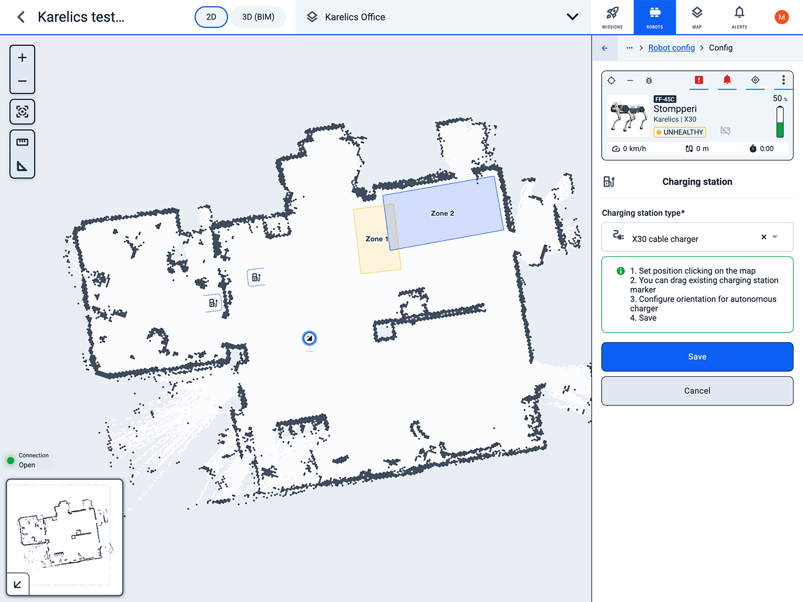
Task: Zoom in on the map
Action: [22, 58]
